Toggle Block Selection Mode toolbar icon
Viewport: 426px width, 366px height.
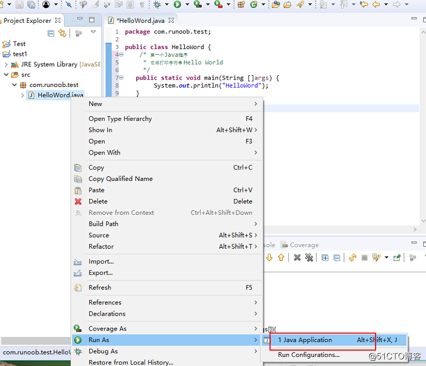click(x=130, y=4)
